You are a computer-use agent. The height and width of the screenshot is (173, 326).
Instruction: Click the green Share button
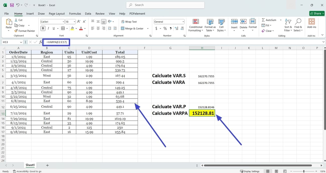(316, 13)
